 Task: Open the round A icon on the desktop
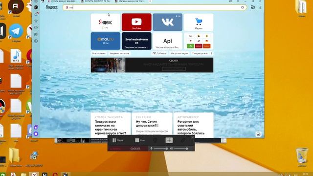[x=16, y=6]
